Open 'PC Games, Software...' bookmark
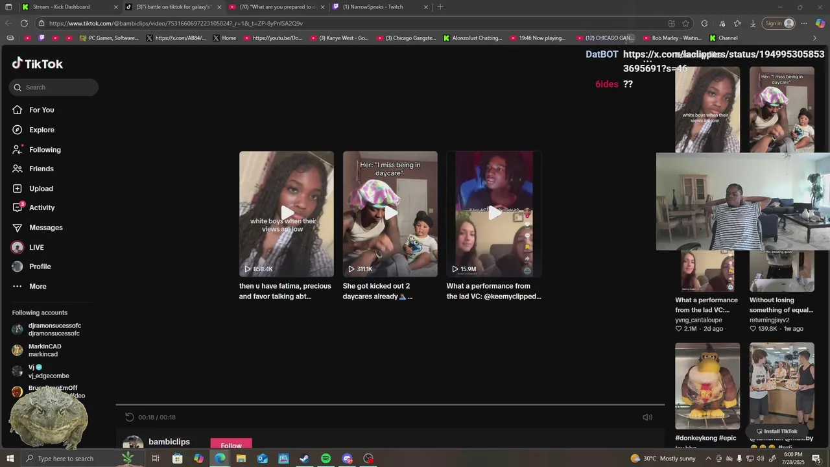This screenshot has width=830, height=467. point(109,38)
